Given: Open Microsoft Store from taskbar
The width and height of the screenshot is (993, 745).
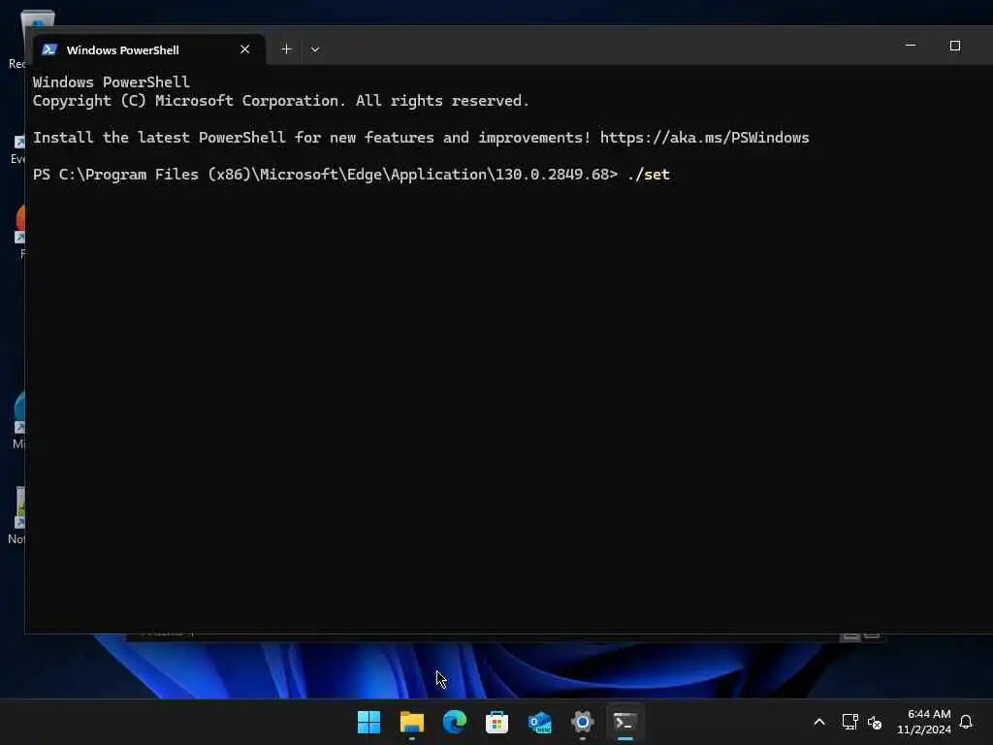Looking at the screenshot, I should click(496, 722).
